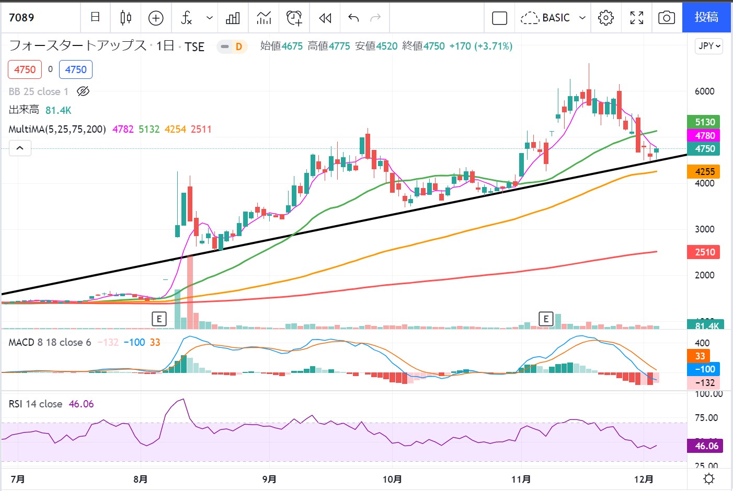733x491 pixels.
Task: Open the indicator templates icon
Action: tap(264, 18)
